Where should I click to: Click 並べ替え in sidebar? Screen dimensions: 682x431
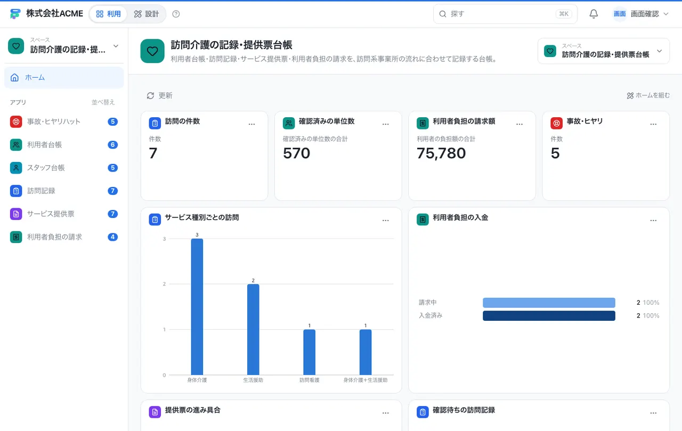[x=103, y=102]
